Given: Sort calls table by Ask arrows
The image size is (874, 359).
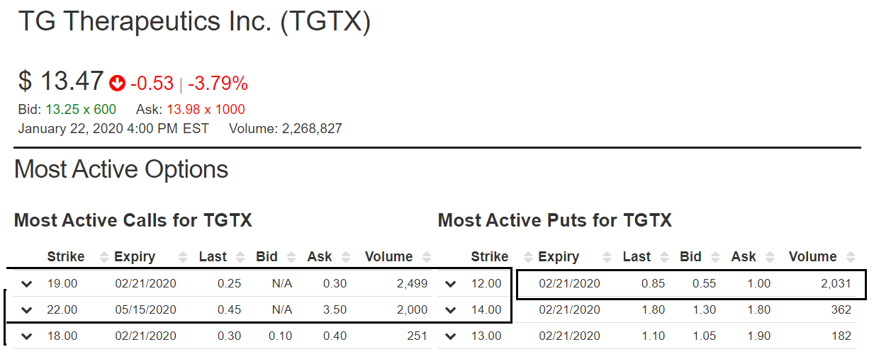Looking at the screenshot, I should pos(346,257).
